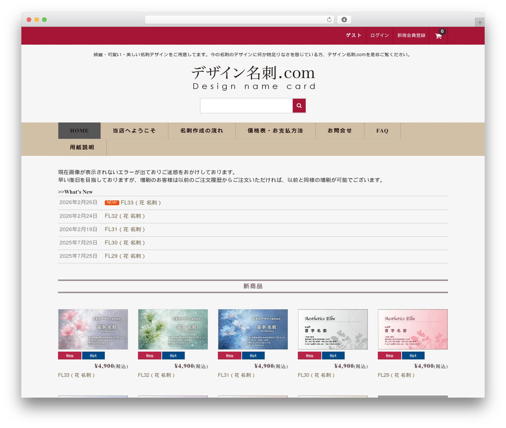Open the blue flower FL31 card thumbnail

coord(253,329)
